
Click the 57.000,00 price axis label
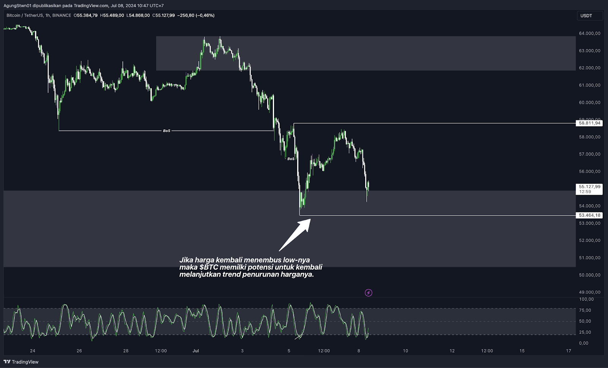click(589, 154)
